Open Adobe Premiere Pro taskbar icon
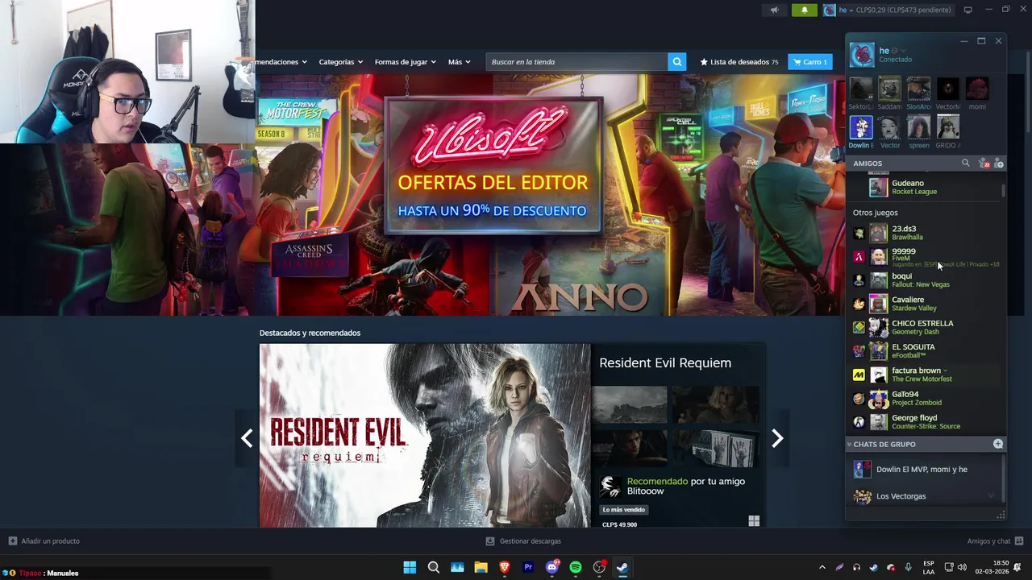This screenshot has height=580, width=1032. click(x=528, y=567)
